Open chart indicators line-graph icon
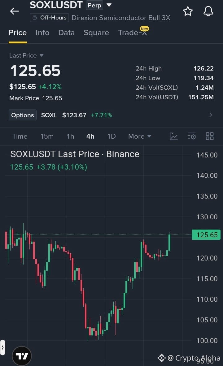This screenshot has height=366, width=223. (x=173, y=136)
